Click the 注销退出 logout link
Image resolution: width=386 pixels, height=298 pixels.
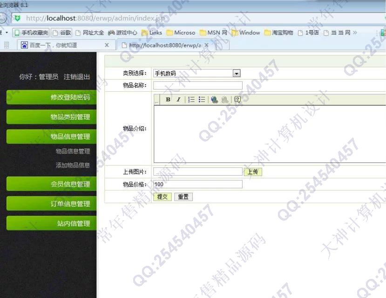point(77,77)
